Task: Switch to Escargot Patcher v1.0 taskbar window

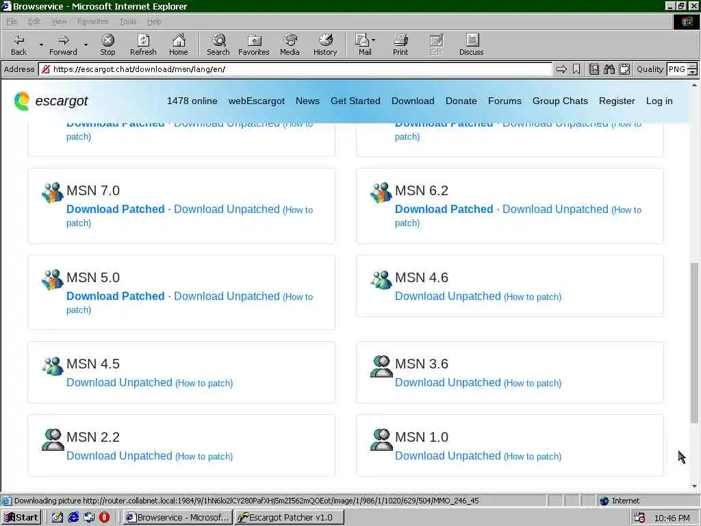Action: [x=290, y=518]
